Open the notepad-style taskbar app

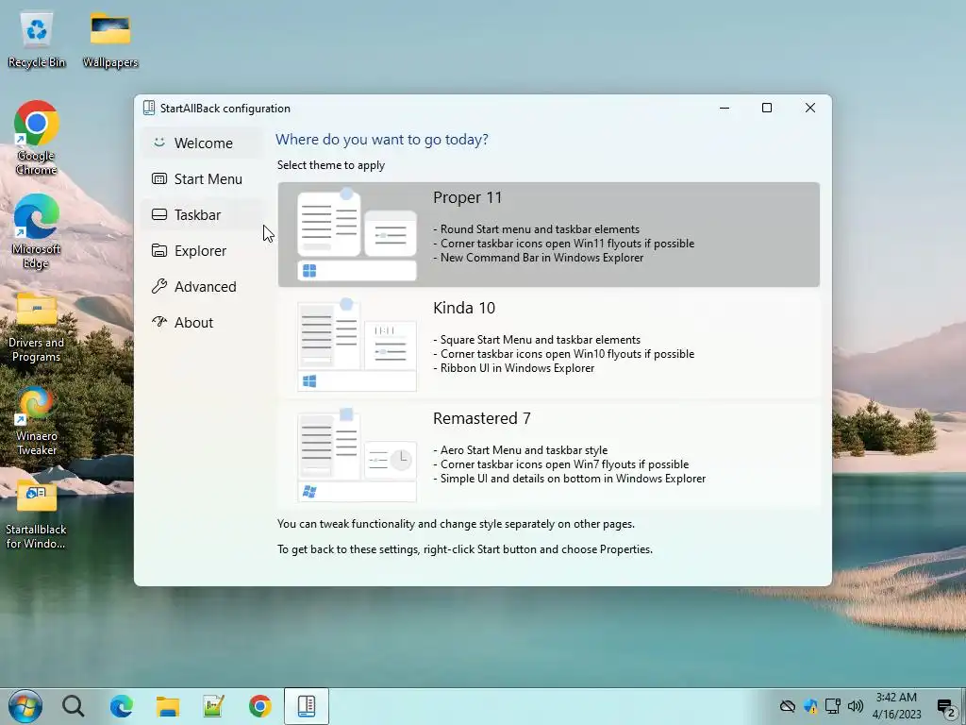(x=214, y=706)
